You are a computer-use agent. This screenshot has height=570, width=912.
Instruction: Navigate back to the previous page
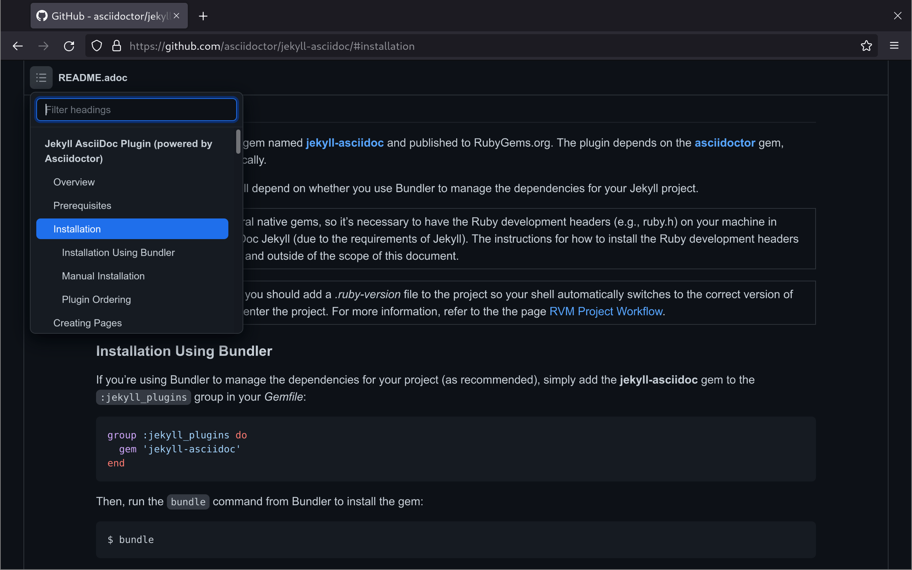(17, 46)
